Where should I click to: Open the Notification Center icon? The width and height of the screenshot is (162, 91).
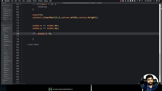159,1
